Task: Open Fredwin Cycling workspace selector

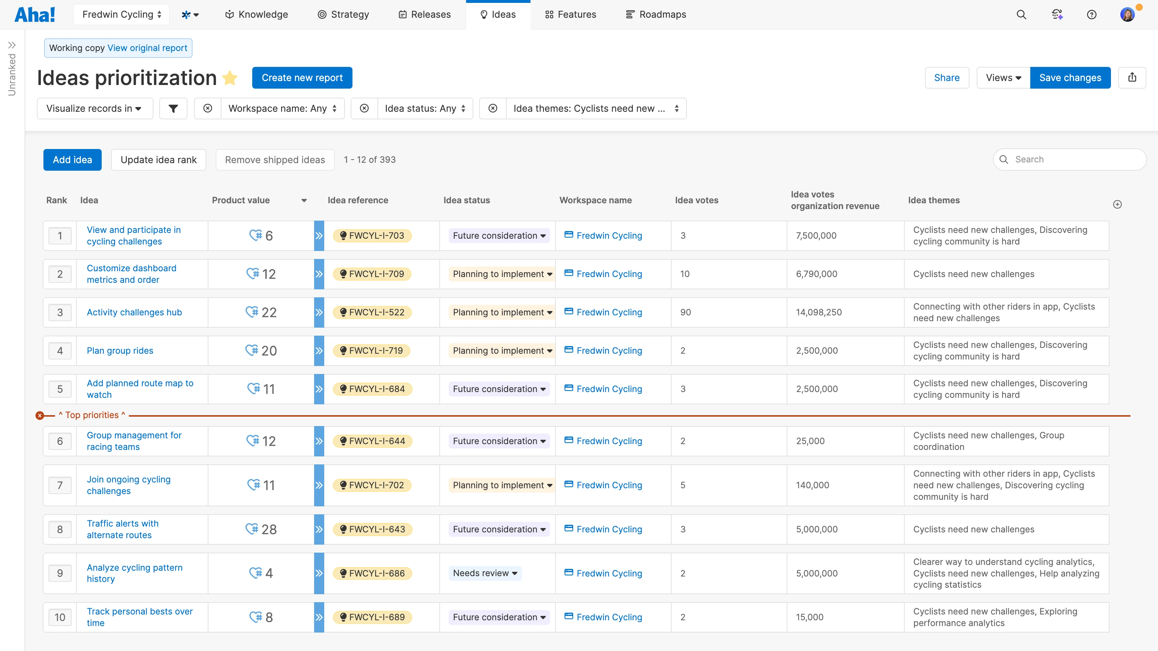Action: [121, 14]
